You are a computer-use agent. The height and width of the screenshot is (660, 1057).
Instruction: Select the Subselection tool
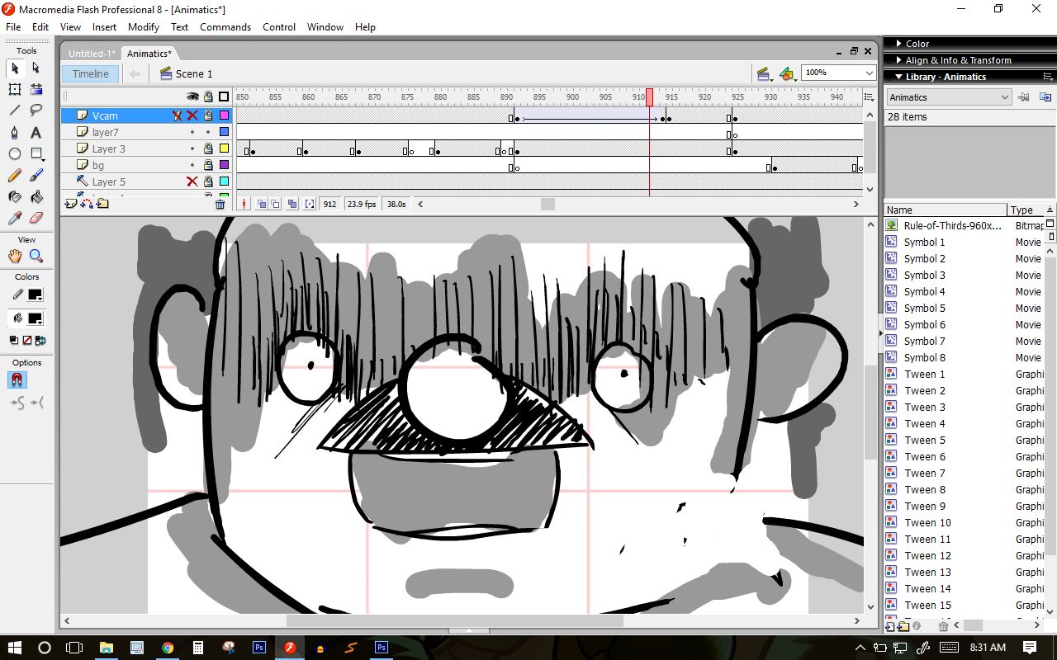coord(36,68)
